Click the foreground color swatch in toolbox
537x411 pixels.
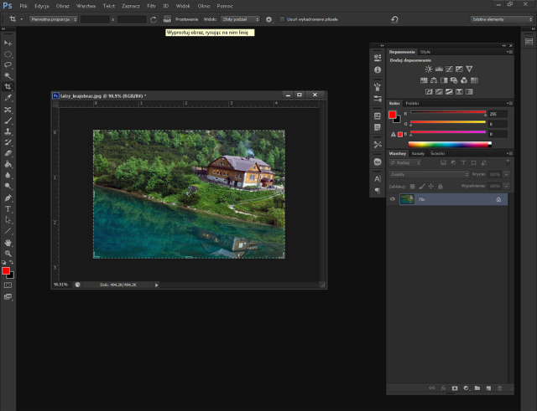(x=6, y=271)
